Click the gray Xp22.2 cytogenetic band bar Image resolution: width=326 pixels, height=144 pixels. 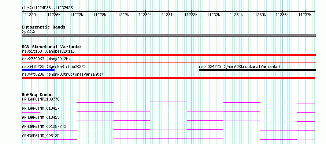168,35
